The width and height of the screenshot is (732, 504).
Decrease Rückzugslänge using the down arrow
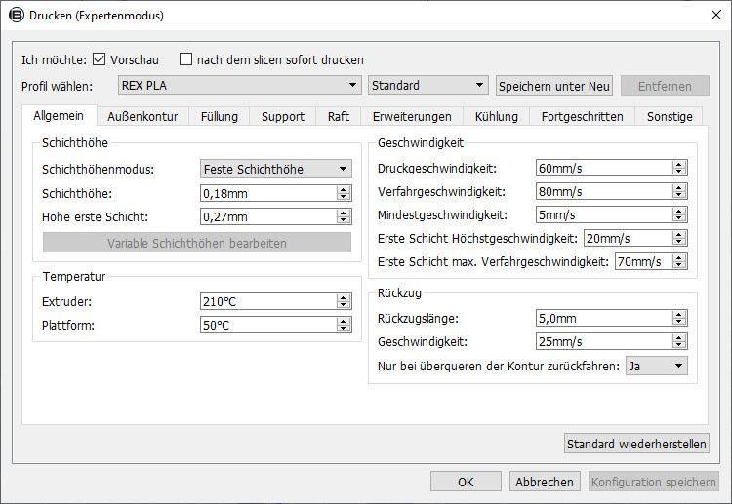pos(679,322)
